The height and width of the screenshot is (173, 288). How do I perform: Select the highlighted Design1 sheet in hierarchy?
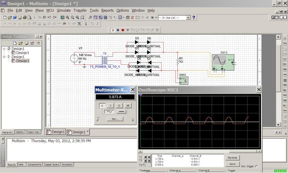(23, 61)
